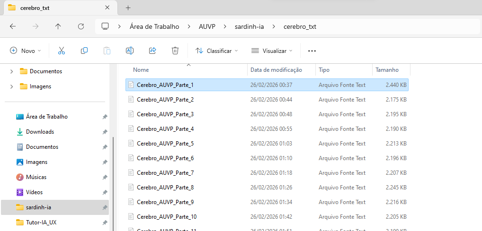Screen dimensions: 482x231
Task: Click the Delete trash icon
Action: pyautogui.click(x=175, y=51)
